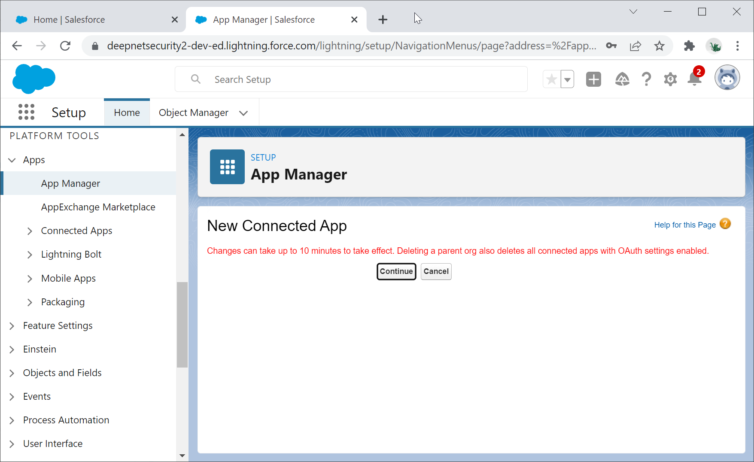Switch to the Home | Salesforce browser tab
Image resolution: width=754 pixels, height=462 pixels.
point(69,20)
